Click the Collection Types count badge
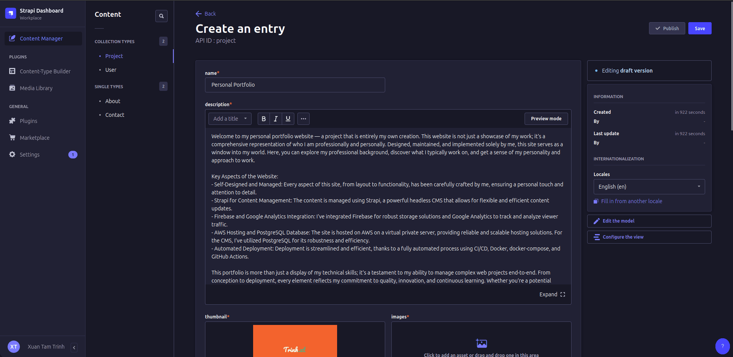 pyautogui.click(x=163, y=41)
